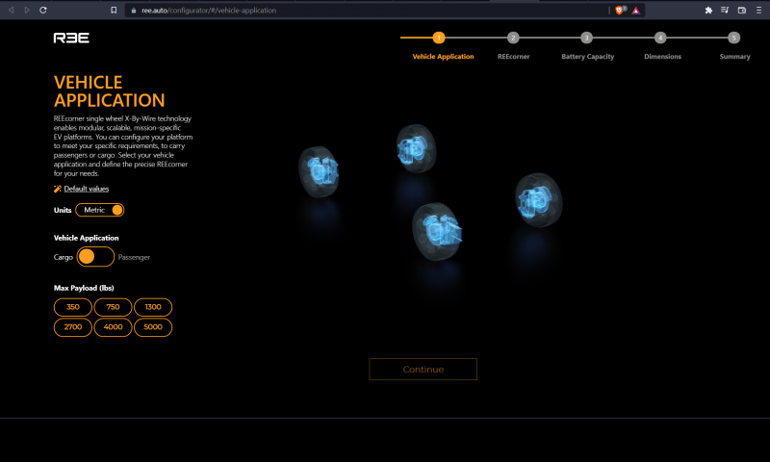Go to step 3 circle in the progress bar
Screen dimensions: 770x462
tap(586, 38)
